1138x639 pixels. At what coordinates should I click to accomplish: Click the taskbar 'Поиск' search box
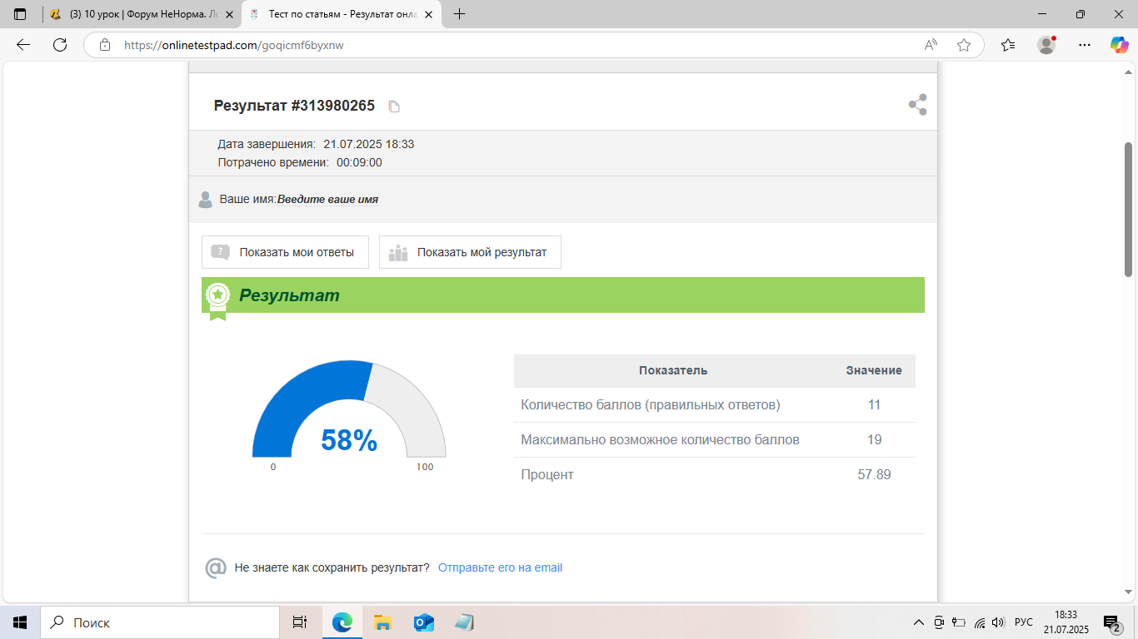click(x=160, y=622)
